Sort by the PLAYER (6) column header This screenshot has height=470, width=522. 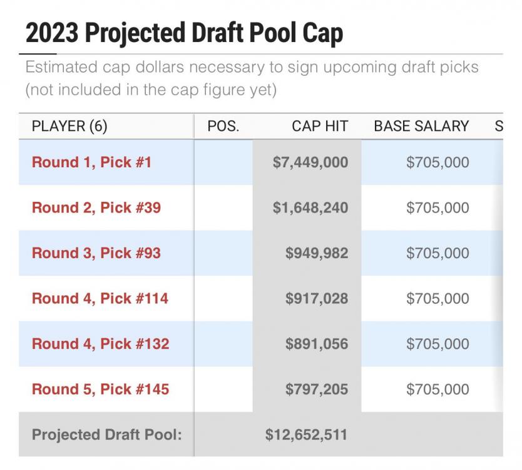(x=69, y=126)
